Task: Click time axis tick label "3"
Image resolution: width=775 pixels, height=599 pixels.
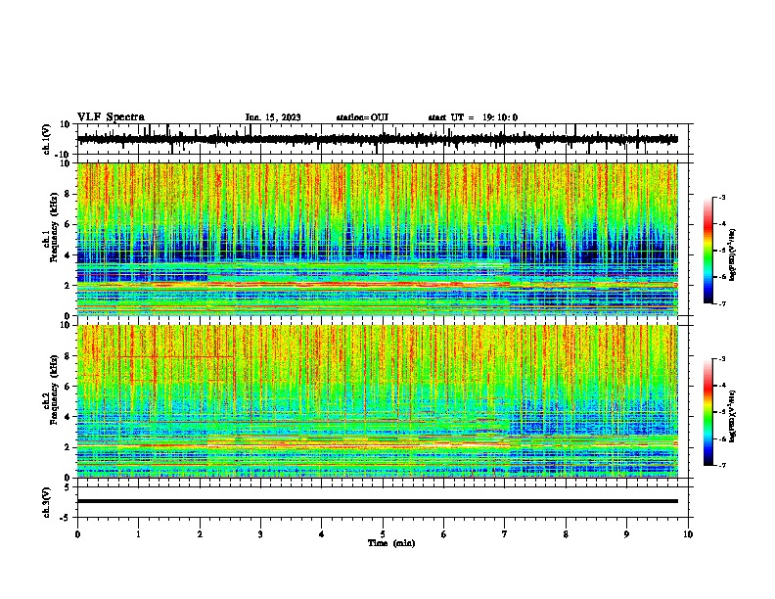Action: tap(260, 534)
